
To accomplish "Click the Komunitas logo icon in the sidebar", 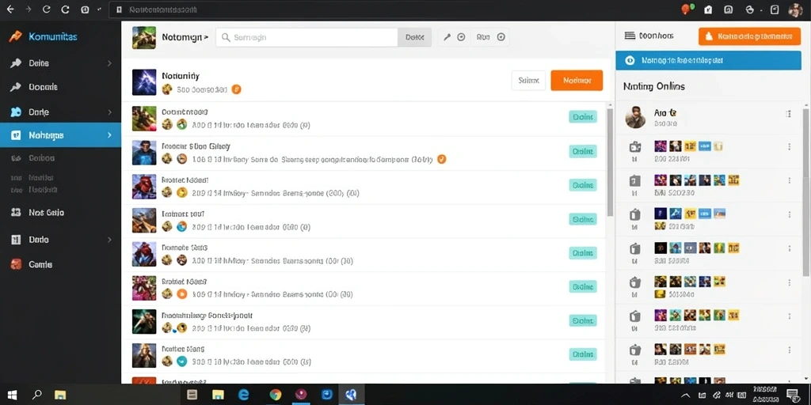I will coord(16,36).
